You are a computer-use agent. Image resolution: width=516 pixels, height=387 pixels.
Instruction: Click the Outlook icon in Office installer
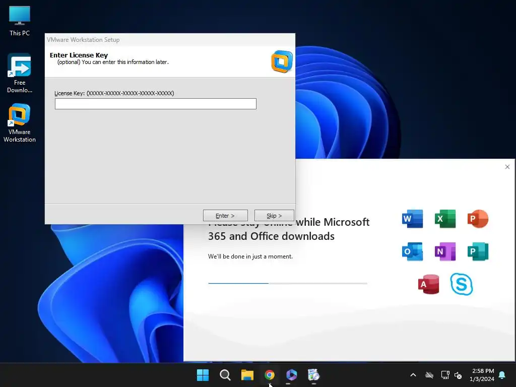click(x=412, y=251)
